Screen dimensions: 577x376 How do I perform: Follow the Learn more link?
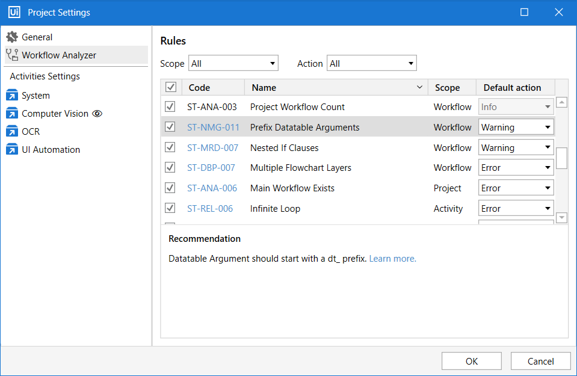tap(392, 259)
